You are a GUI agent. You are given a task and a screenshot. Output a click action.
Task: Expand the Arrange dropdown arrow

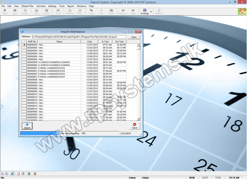[151, 12]
